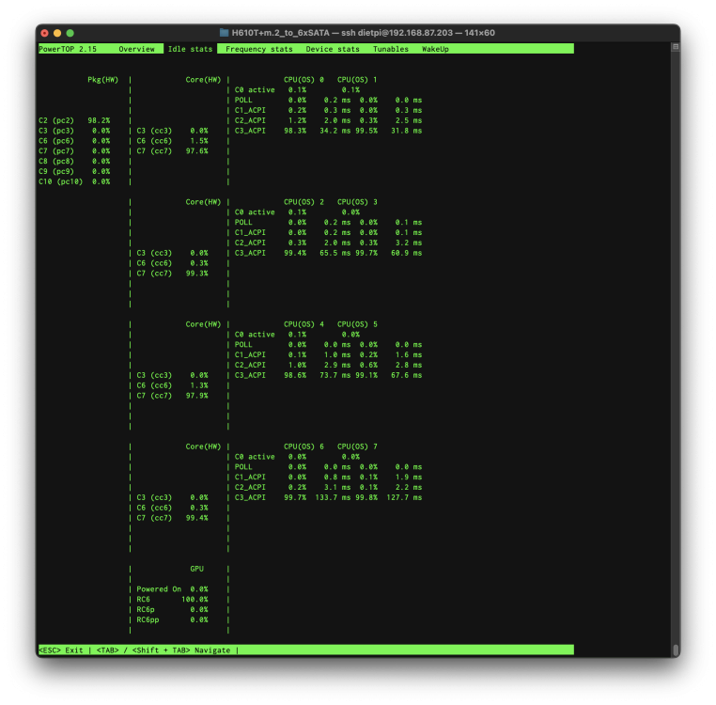
Task: Click the C1_ACPI row showing 1.0 ms
Action: pyautogui.click(x=328, y=355)
